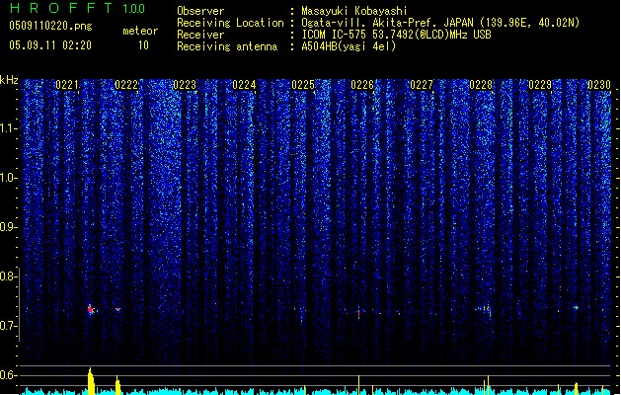The image size is (621, 395).
Task: Click the 1.0 kHz axis tick label
Action: point(9,178)
